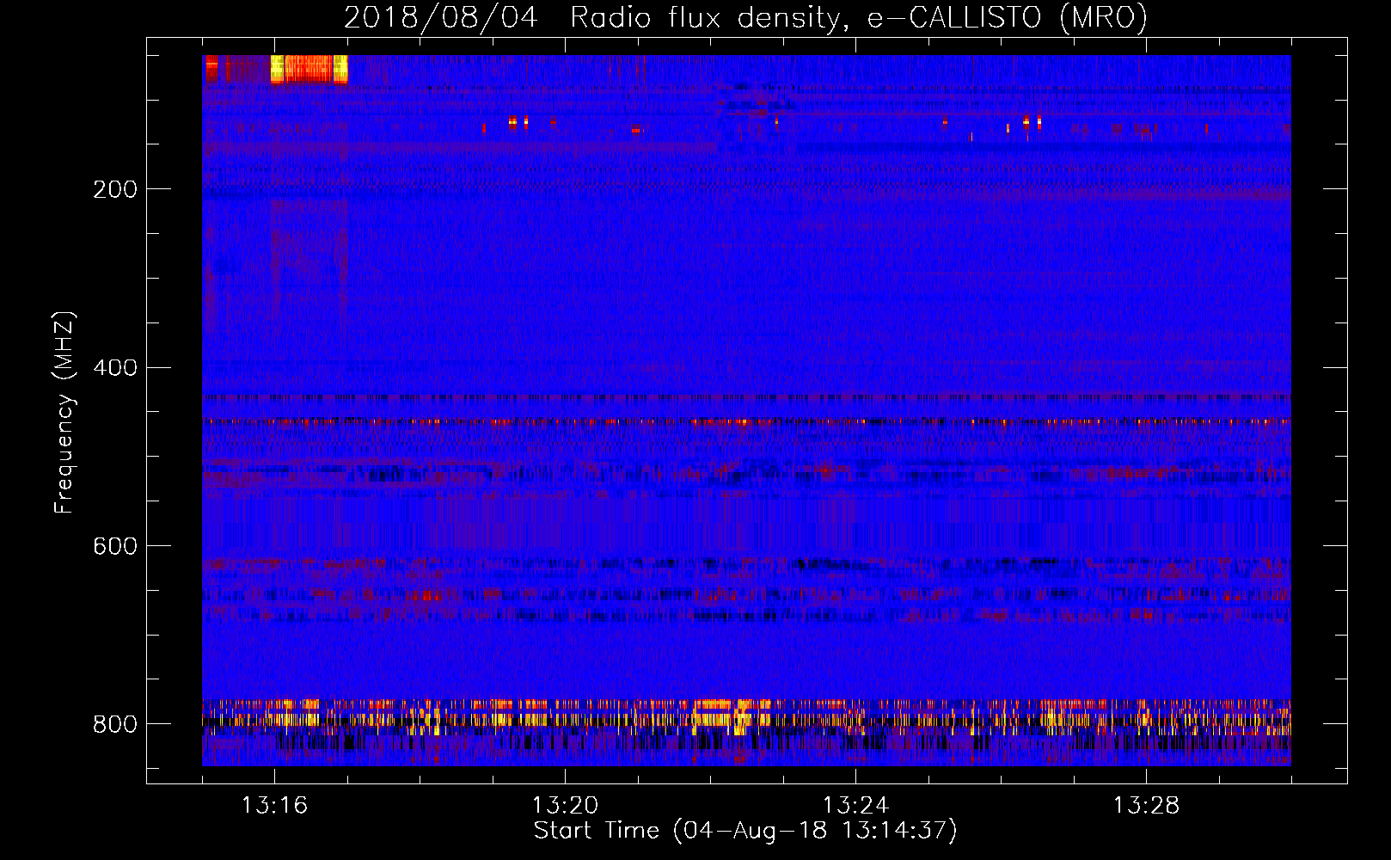
Task: Click the plot title '2018/08/04 Radio flux density, e-CALLISTO (MRO)'
Action: tap(745, 17)
